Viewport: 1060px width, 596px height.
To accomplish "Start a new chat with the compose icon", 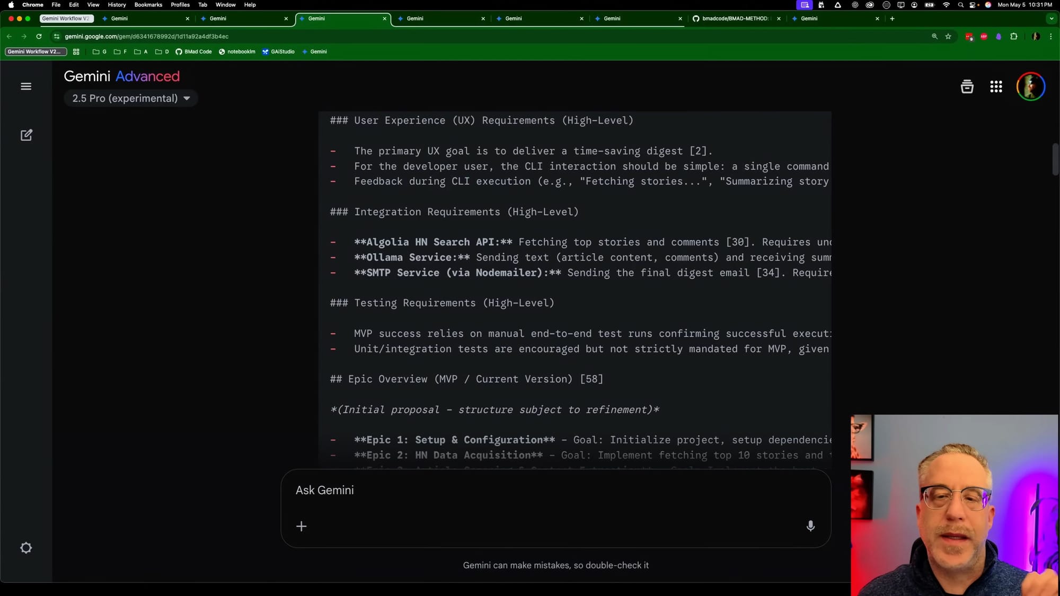I will (x=26, y=135).
